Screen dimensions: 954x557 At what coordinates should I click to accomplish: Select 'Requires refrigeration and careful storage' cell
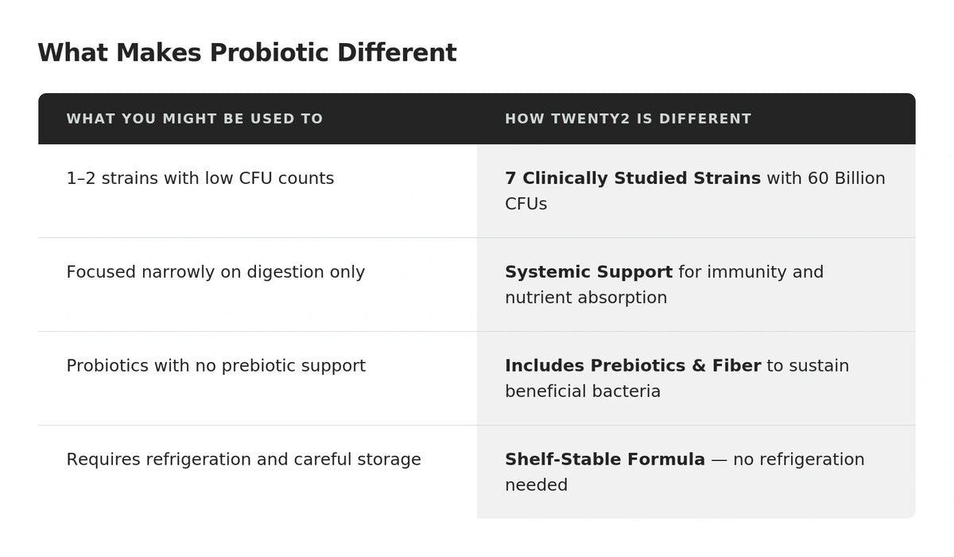click(x=243, y=460)
